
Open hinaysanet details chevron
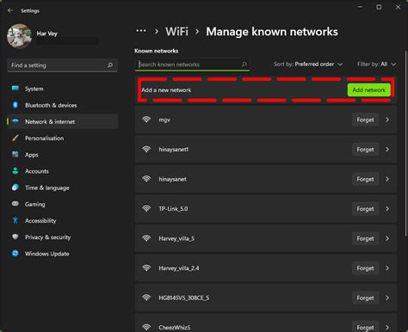click(x=387, y=179)
